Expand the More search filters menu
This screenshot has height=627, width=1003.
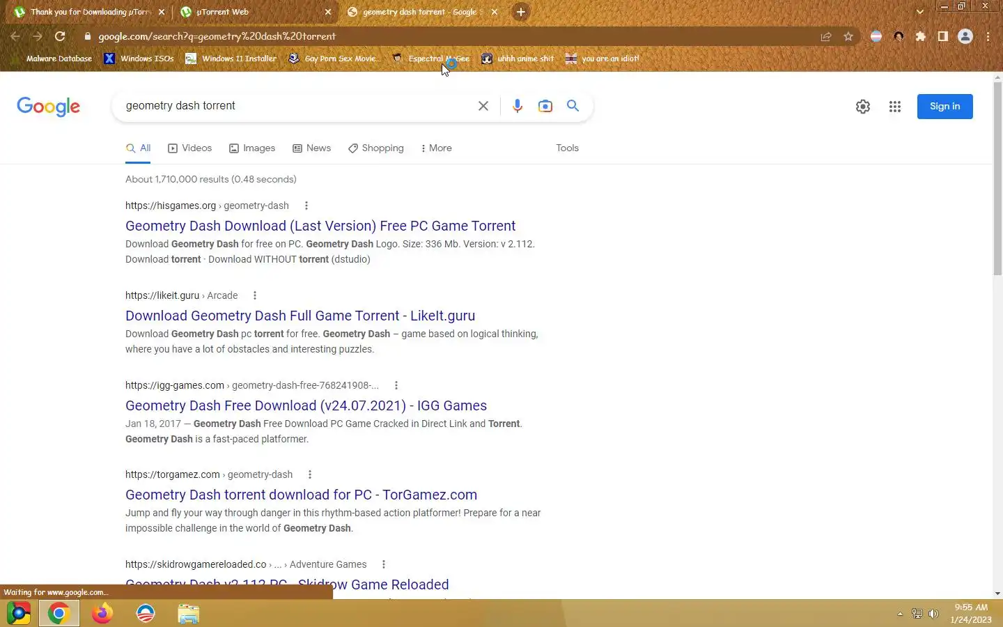pyautogui.click(x=437, y=148)
